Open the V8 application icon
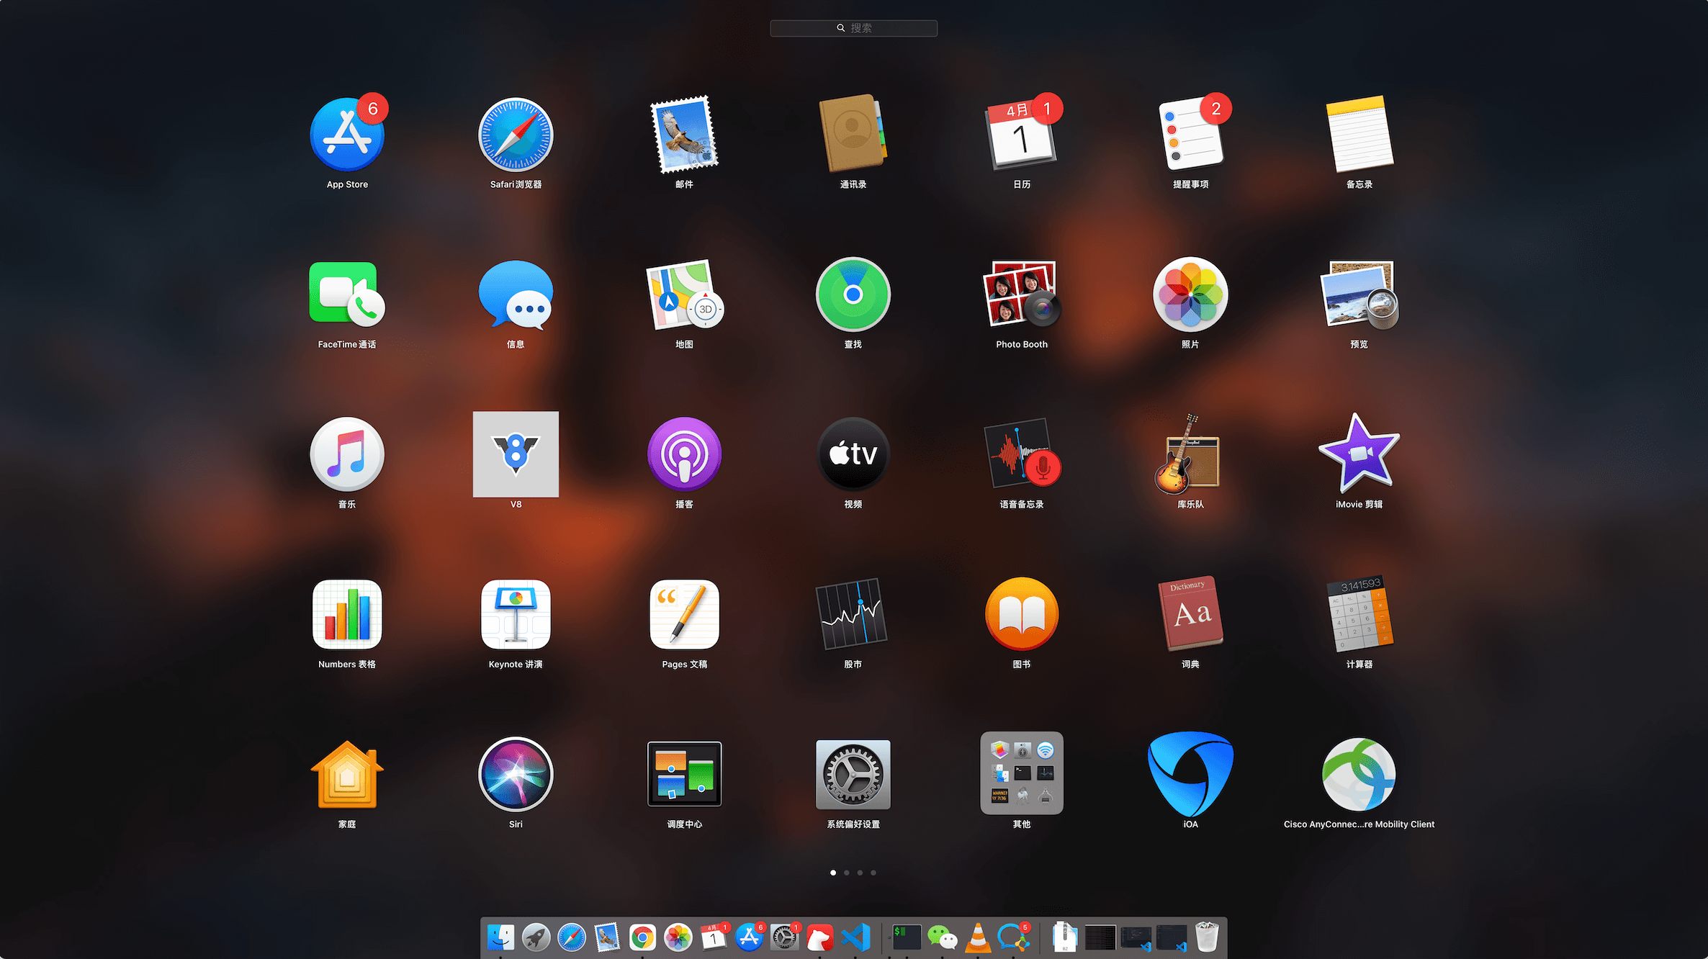The image size is (1708, 959). (x=516, y=454)
